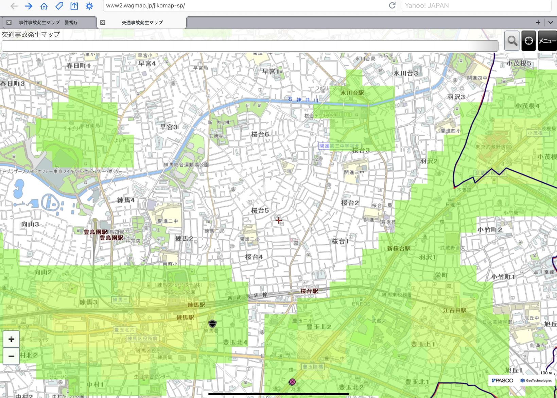Select the 交通事故発生マップ tab

coord(142,22)
